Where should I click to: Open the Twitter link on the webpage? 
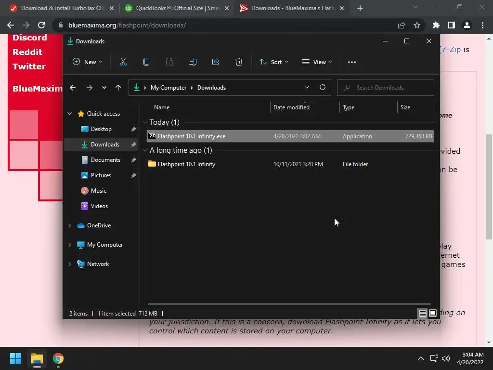(29, 66)
